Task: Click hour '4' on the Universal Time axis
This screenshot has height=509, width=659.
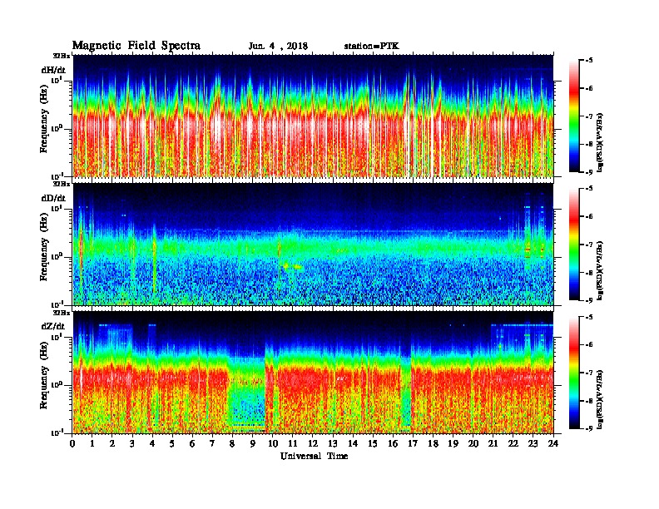Action: tap(152, 444)
